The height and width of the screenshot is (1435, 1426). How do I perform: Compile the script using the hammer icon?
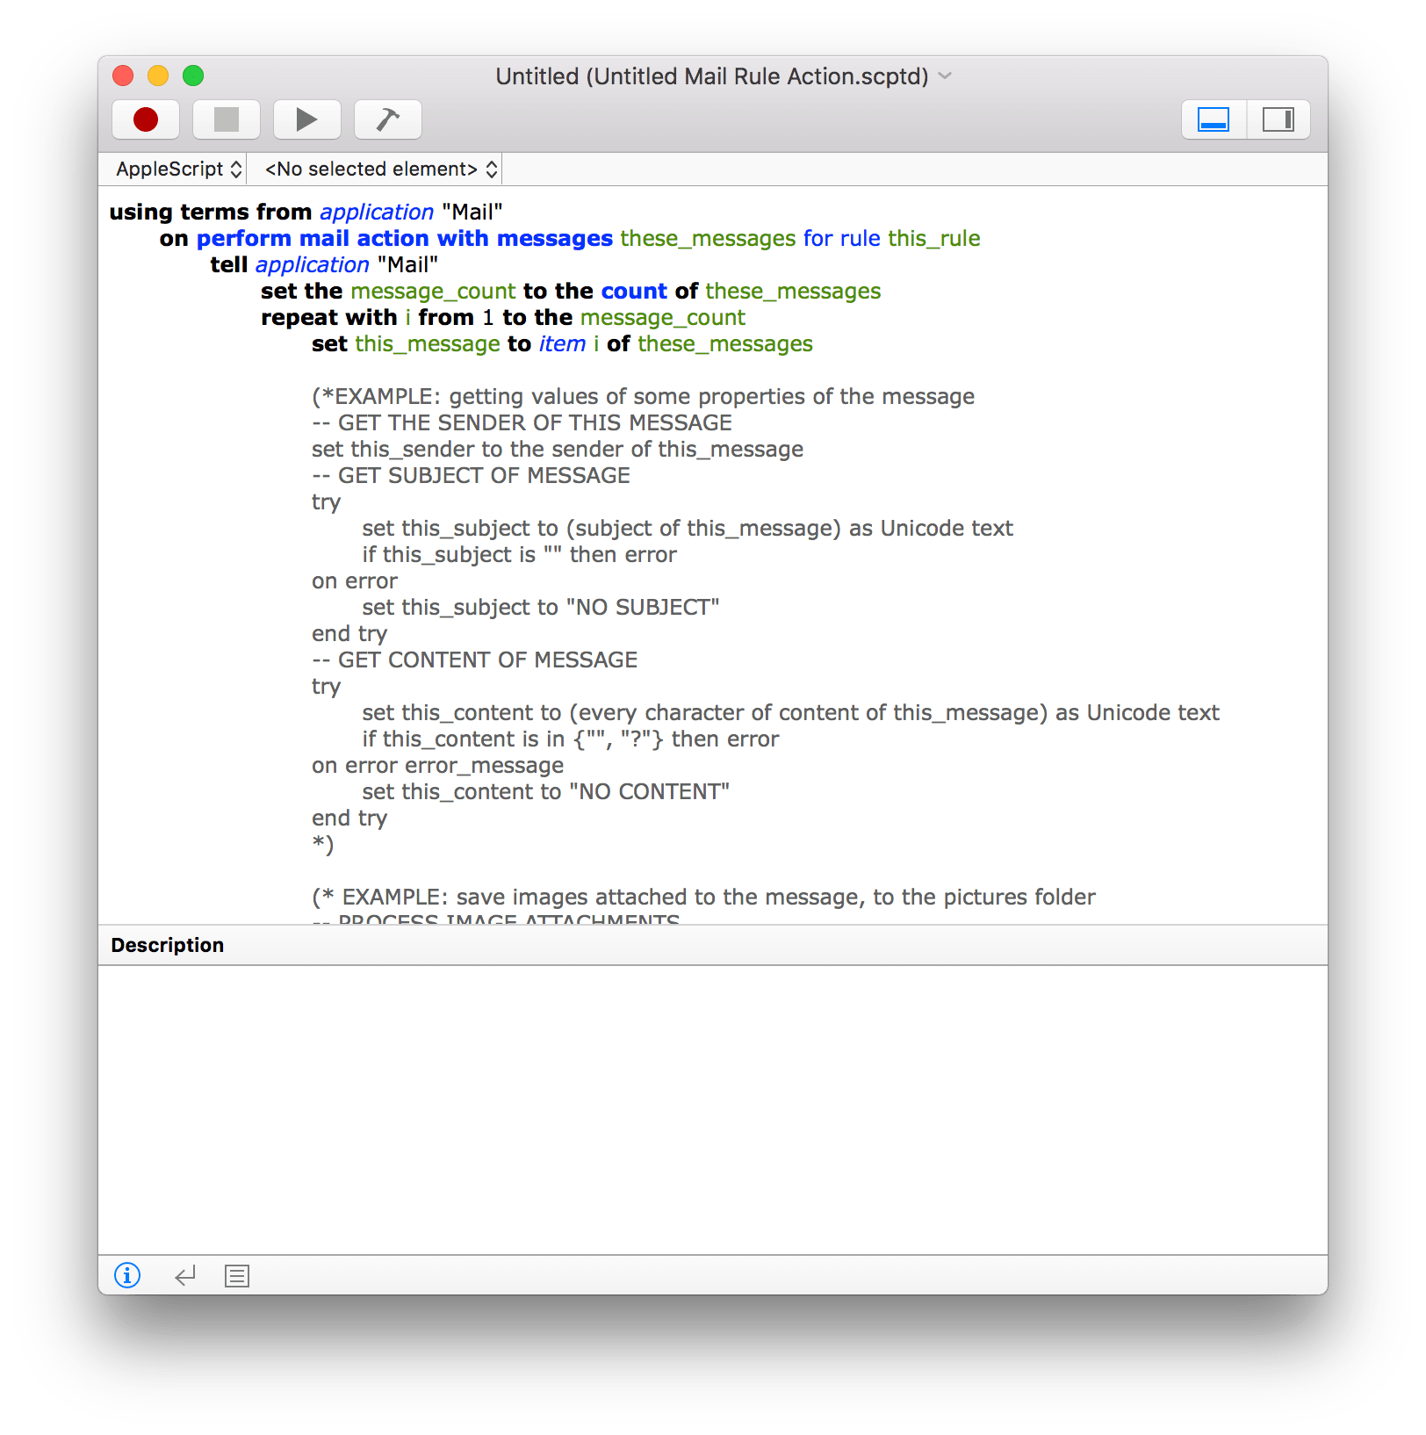(x=387, y=119)
